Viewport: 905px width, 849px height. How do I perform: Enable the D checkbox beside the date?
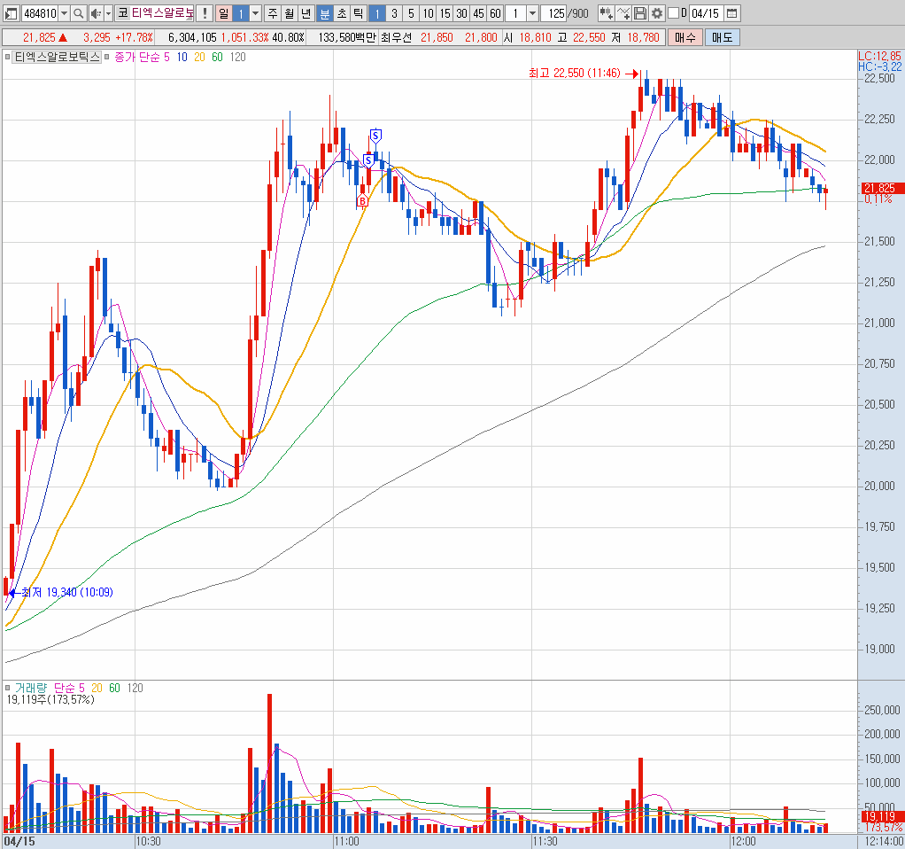click(673, 13)
